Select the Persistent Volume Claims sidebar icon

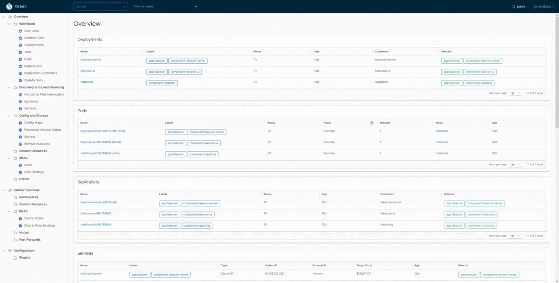point(20,129)
